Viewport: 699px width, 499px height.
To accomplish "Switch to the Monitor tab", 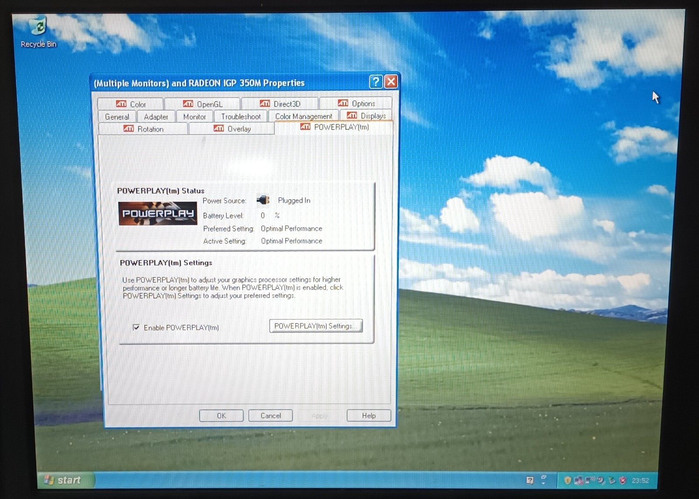I will 194,117.
